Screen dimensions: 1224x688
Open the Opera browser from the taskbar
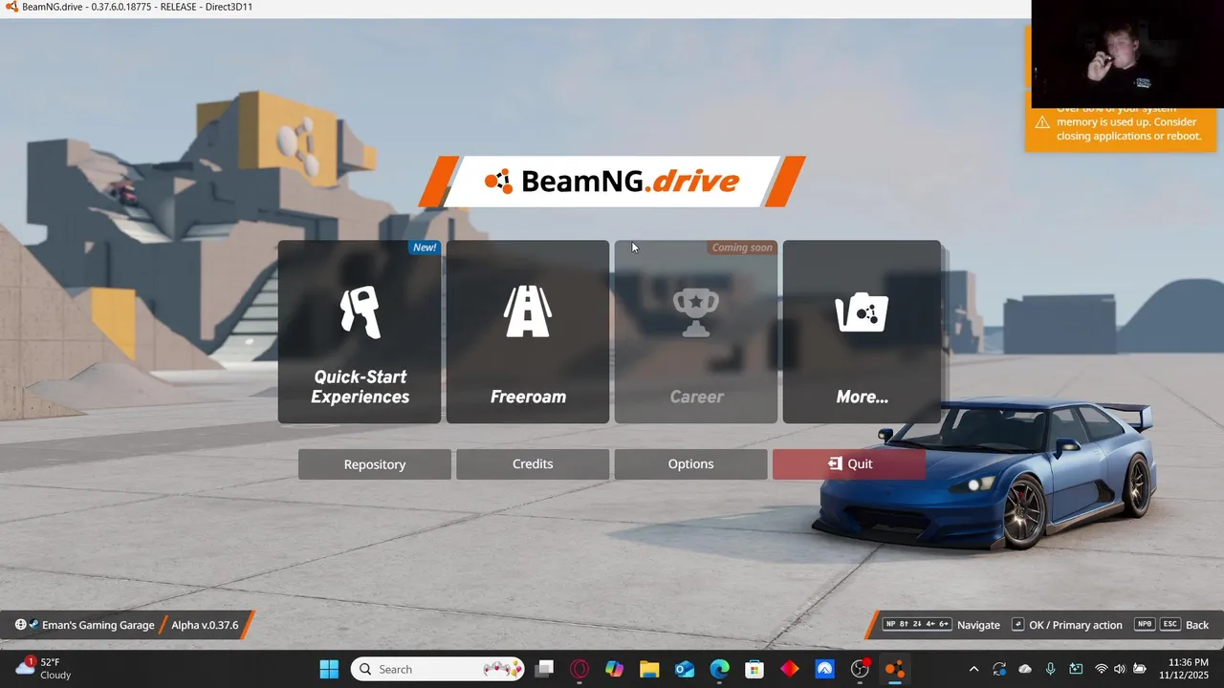pos(579,669)
